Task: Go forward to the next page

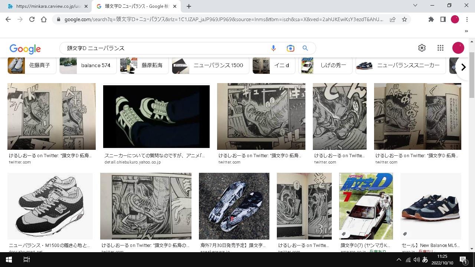Action: tap(20, 19)
